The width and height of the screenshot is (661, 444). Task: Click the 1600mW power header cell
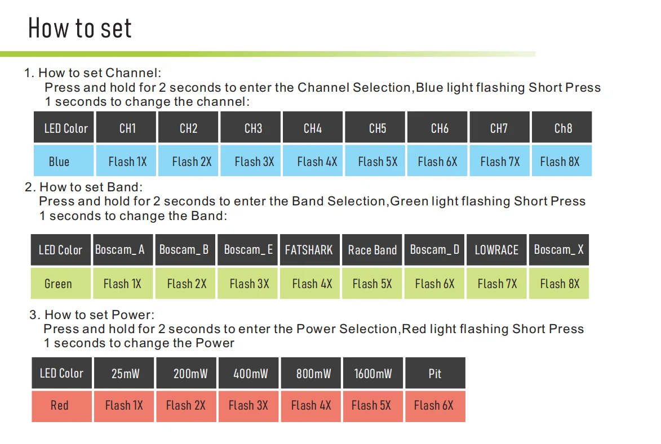point(372,373)
